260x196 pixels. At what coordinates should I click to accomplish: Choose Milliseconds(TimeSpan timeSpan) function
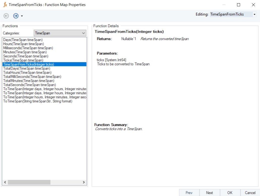28,48
